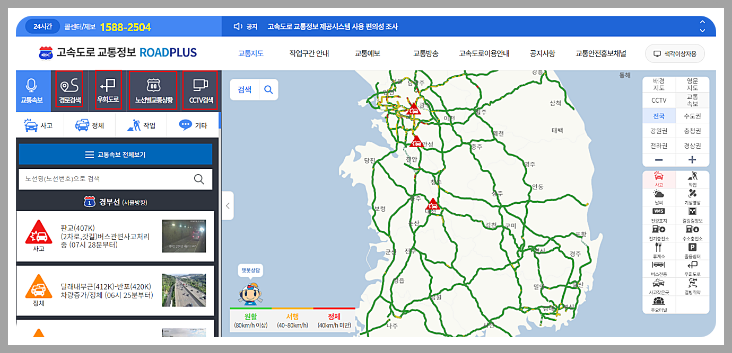Show the 기상영상 weather imagery layer
The image size is (732, 353).
(x=692, y=197)
